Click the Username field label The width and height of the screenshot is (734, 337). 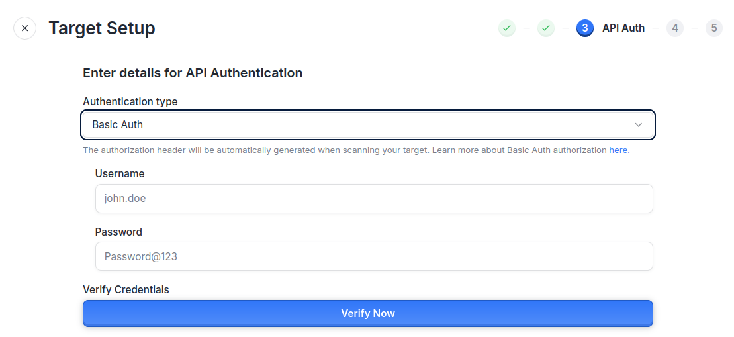pyautogui.click(x=120, y=173)
